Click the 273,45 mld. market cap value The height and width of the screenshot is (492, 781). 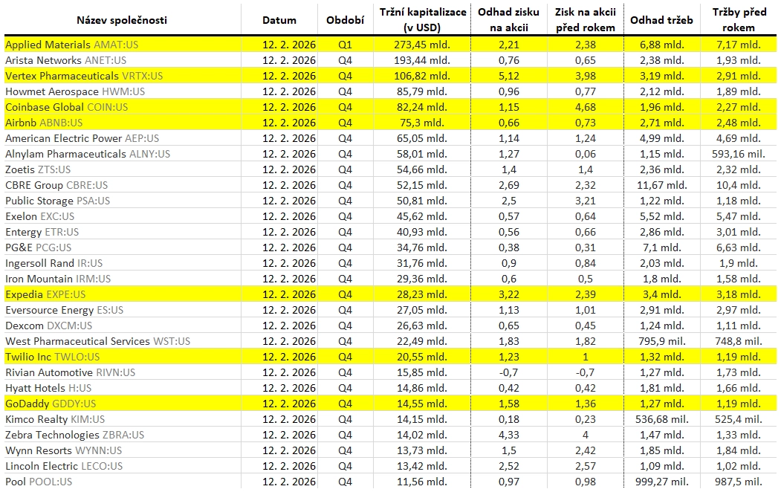point(422,45)
